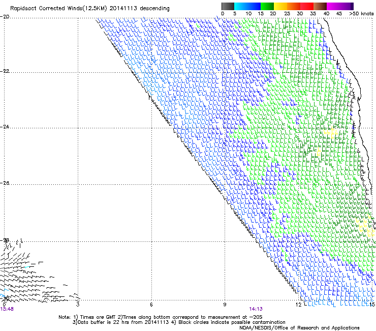The image size is (376, 331).
Task: Click the magenta 40-45 knots legend swatch
Action: pyautogui.click(x=333, y=6)
